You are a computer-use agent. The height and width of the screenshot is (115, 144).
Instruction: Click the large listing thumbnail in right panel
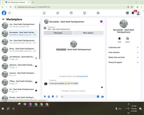[x=124, y=24]
